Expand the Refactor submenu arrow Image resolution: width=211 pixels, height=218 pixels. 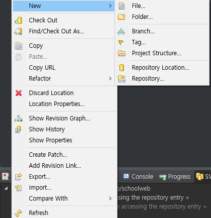[110, 79]
